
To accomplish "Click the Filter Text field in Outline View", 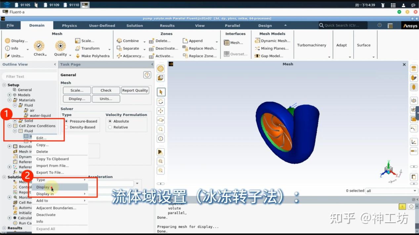I will [x=29, y=76].
